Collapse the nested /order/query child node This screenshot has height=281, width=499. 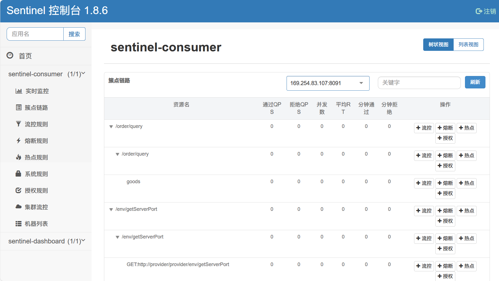[x=117, y=154]
